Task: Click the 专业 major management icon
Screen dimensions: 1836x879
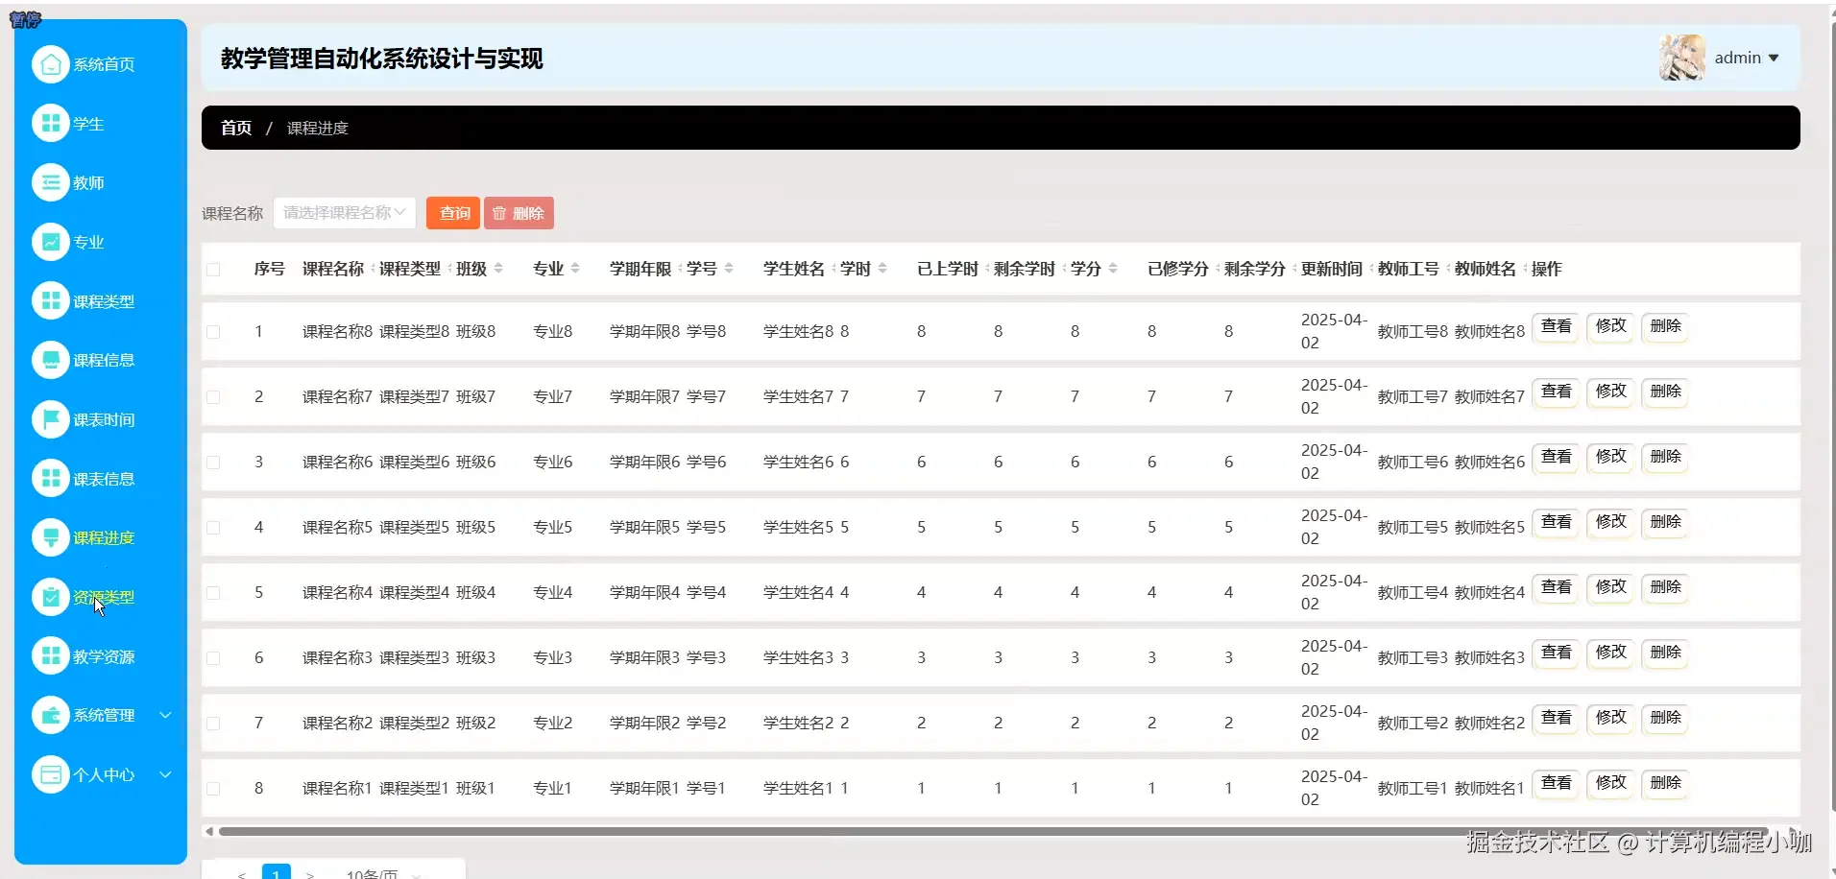Action: coord(50,242)
